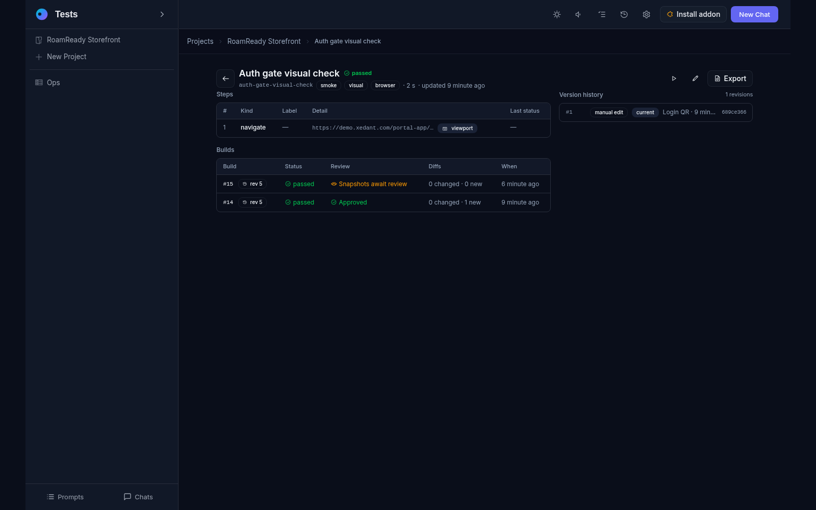Open build #14 row
This screenshot has height=510, width=816.
[x=384, y=202]
